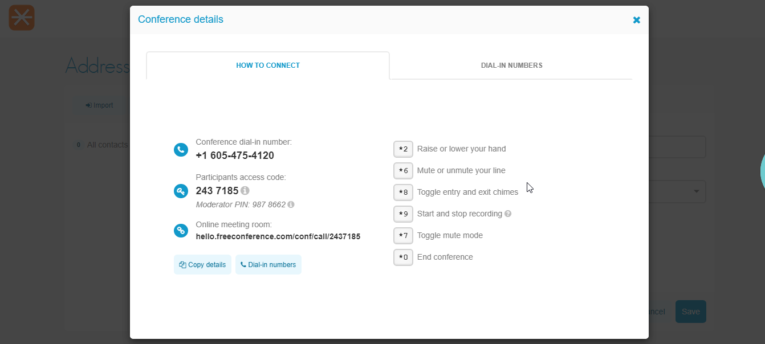Click the link icon beside online meeting room

pyautogui.click(x=181, y=231)
